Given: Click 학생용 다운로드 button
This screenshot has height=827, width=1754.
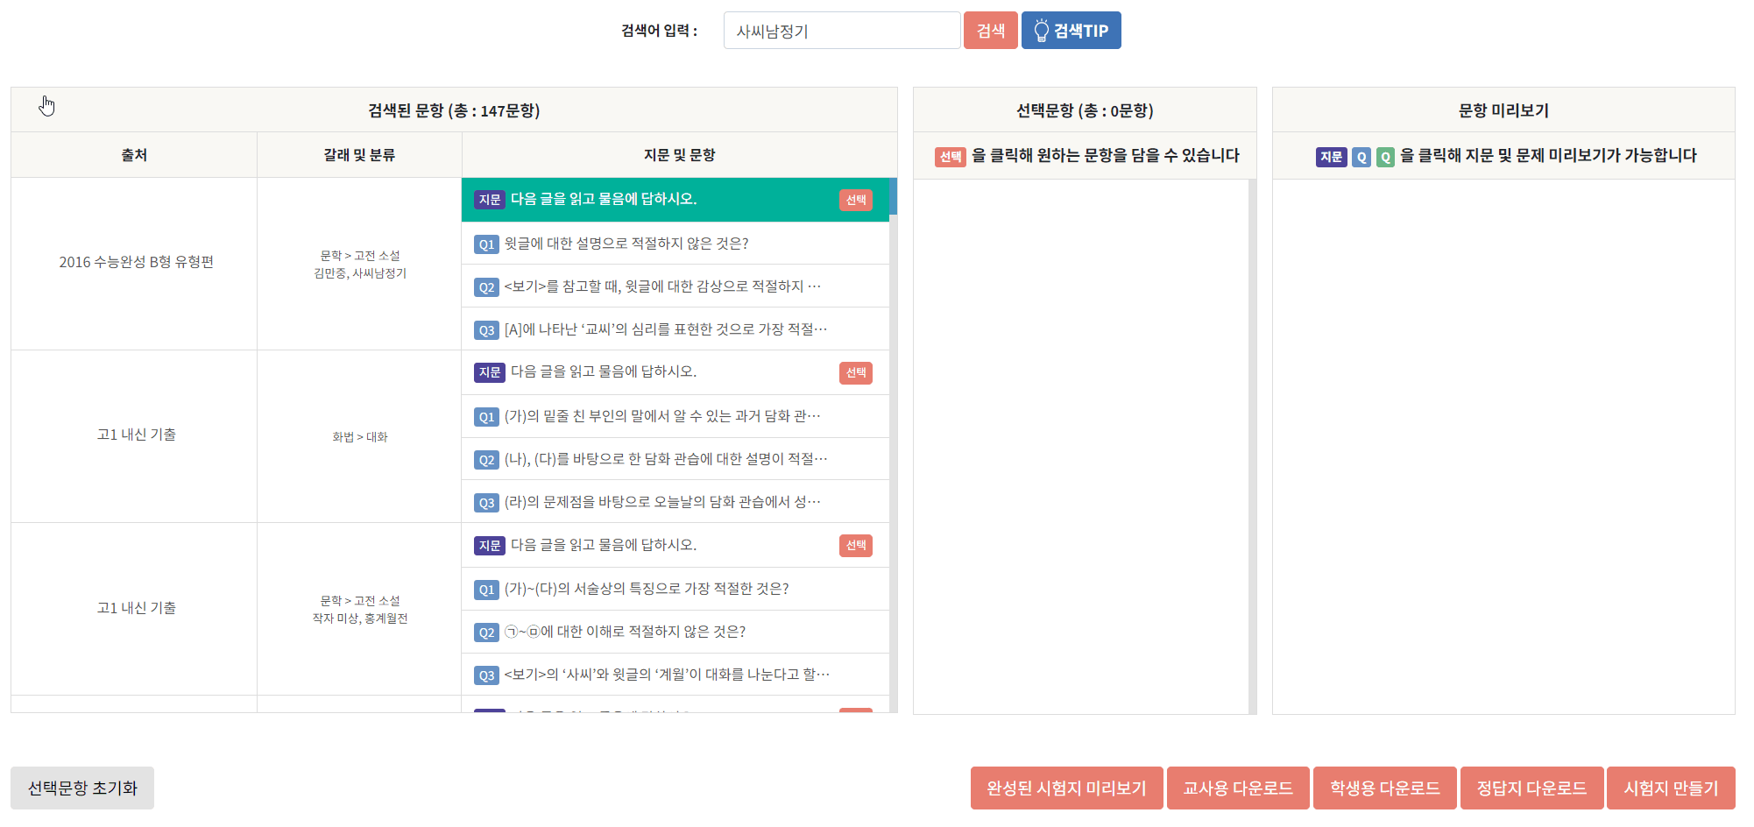Looking at the screenshot, I should coord(1384,788).
